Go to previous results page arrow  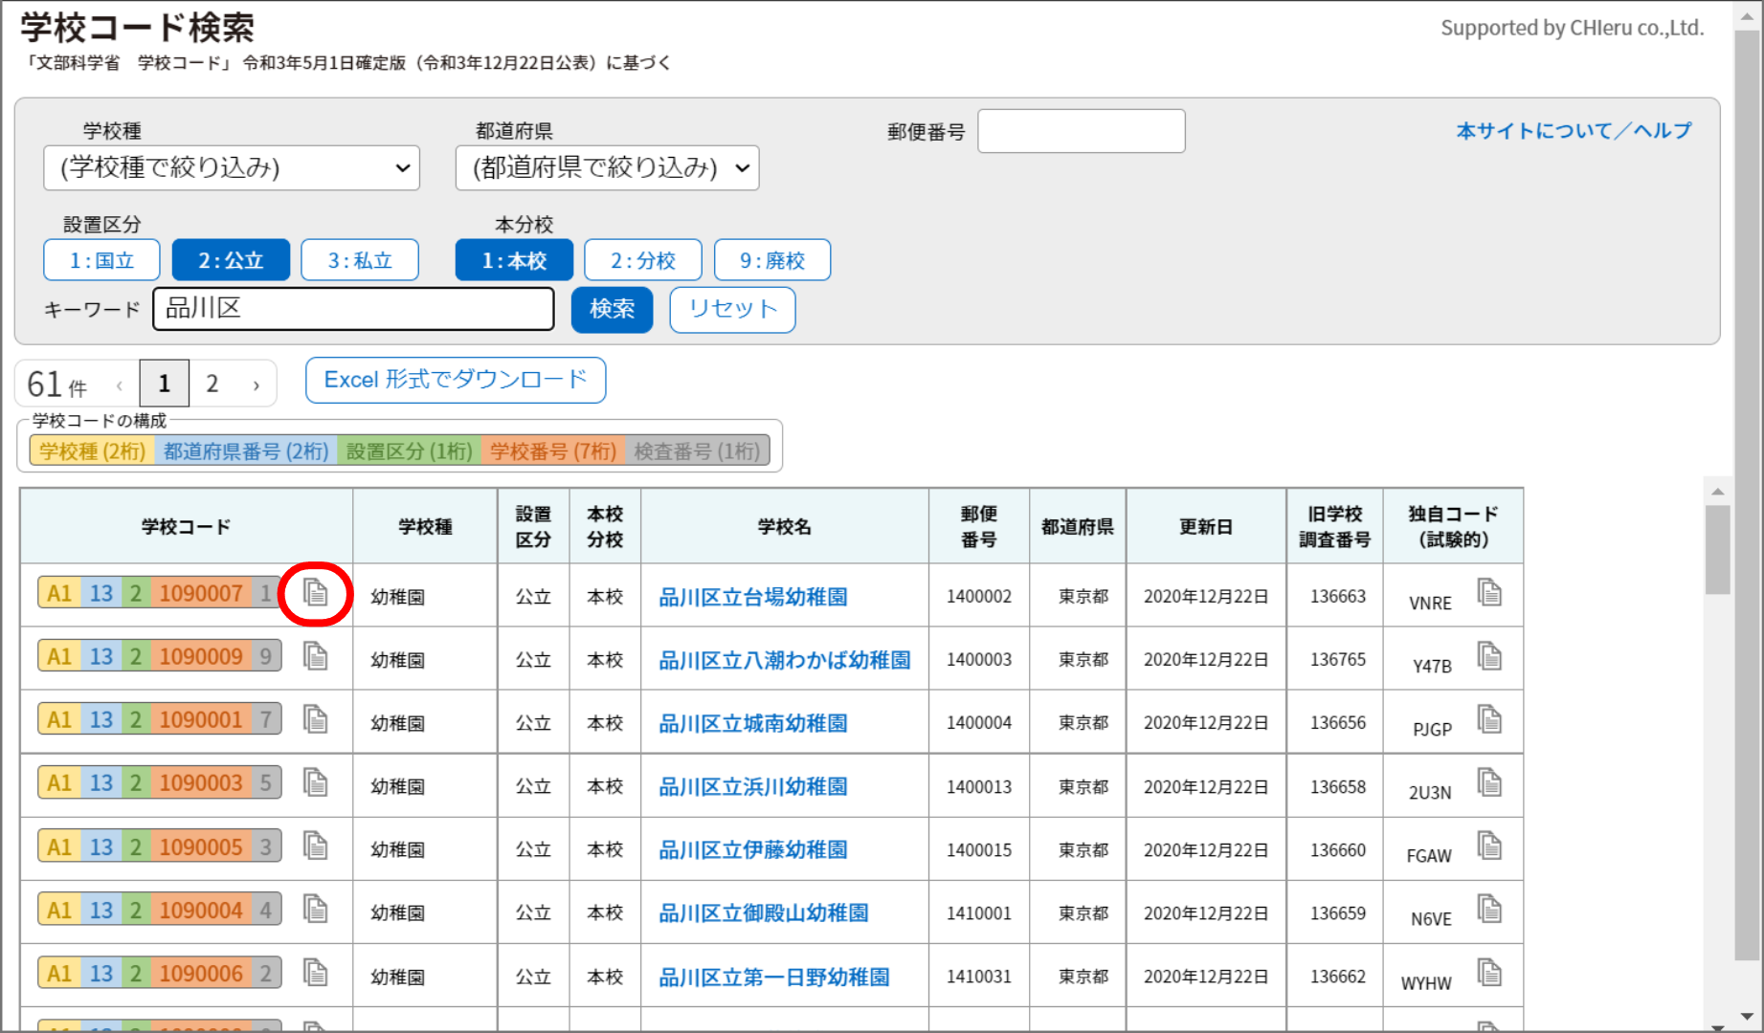[119, 385]
